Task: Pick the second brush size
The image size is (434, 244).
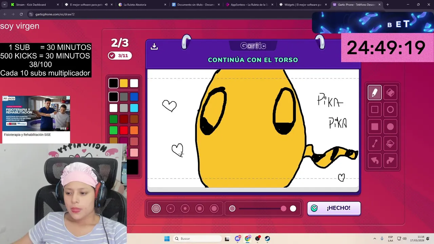Action: [x=171, y=208]
